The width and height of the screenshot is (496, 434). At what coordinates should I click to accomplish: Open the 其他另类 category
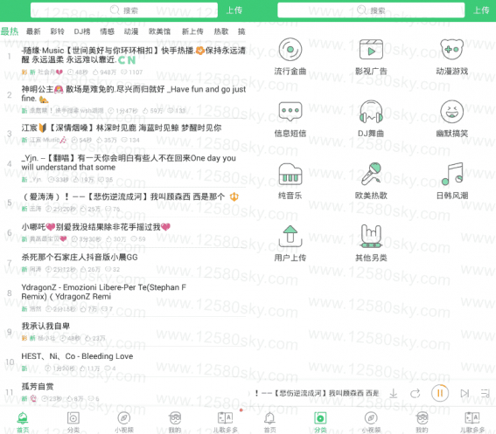(x=371, y=243)
